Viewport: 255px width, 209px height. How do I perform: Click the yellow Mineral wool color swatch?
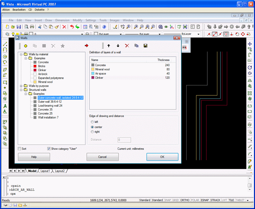pyautogui.click(x=93, y=69)
